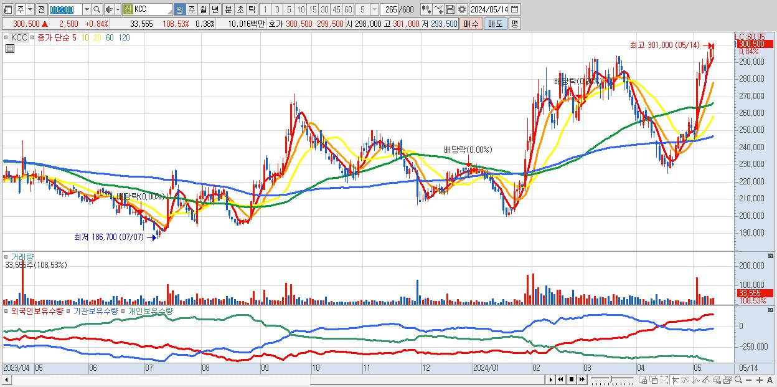
Task: Click the zoom slider handle at bottom
Action: [611, 379]
